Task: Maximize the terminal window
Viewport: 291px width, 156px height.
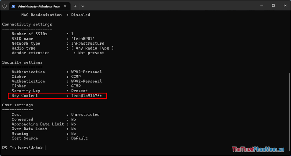Action: (x=273, y=5)
